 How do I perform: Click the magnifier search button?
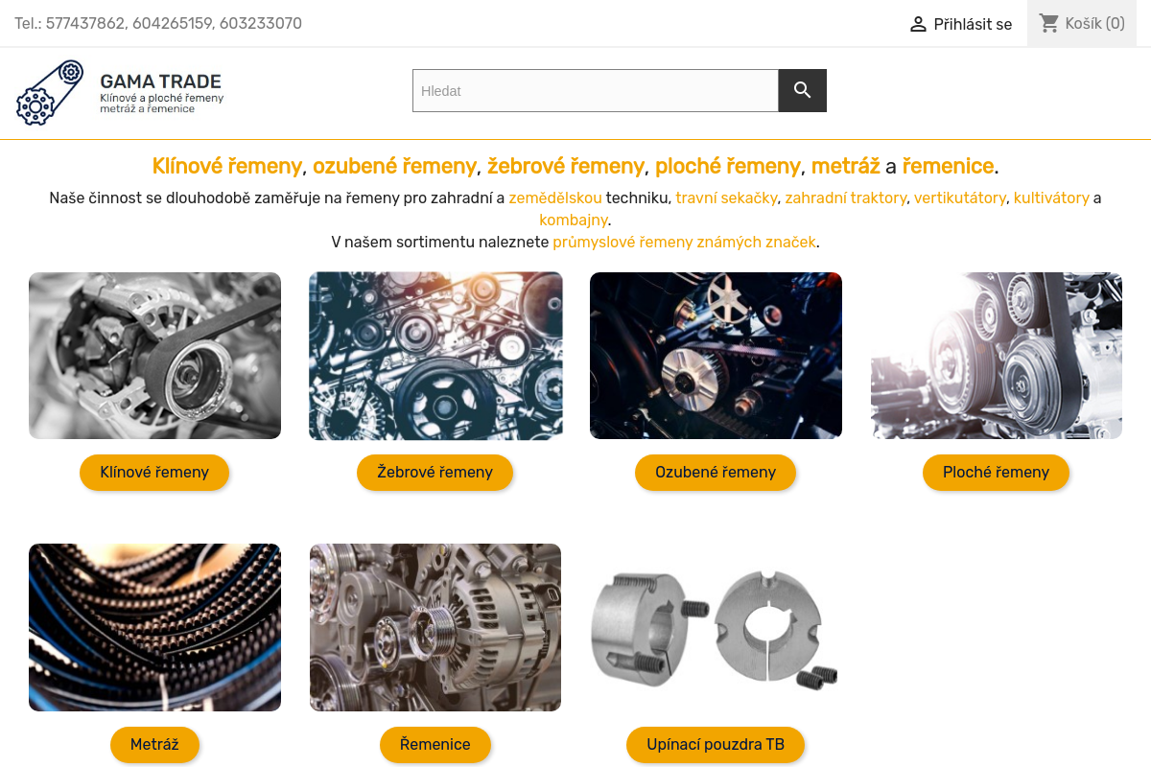point(802,91)
